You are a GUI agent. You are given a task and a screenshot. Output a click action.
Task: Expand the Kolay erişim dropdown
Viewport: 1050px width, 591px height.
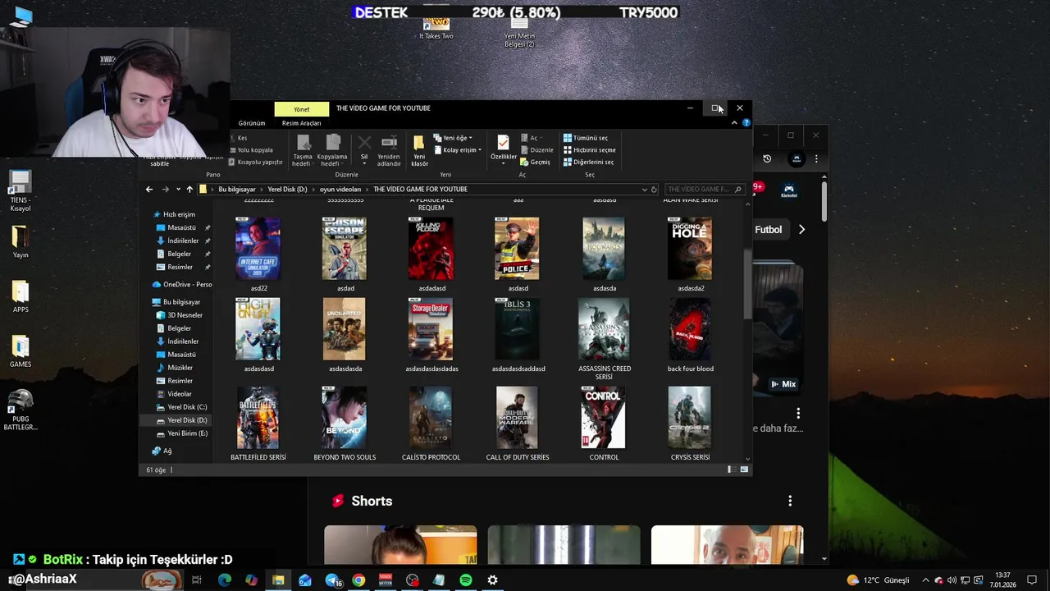point(457,150)
